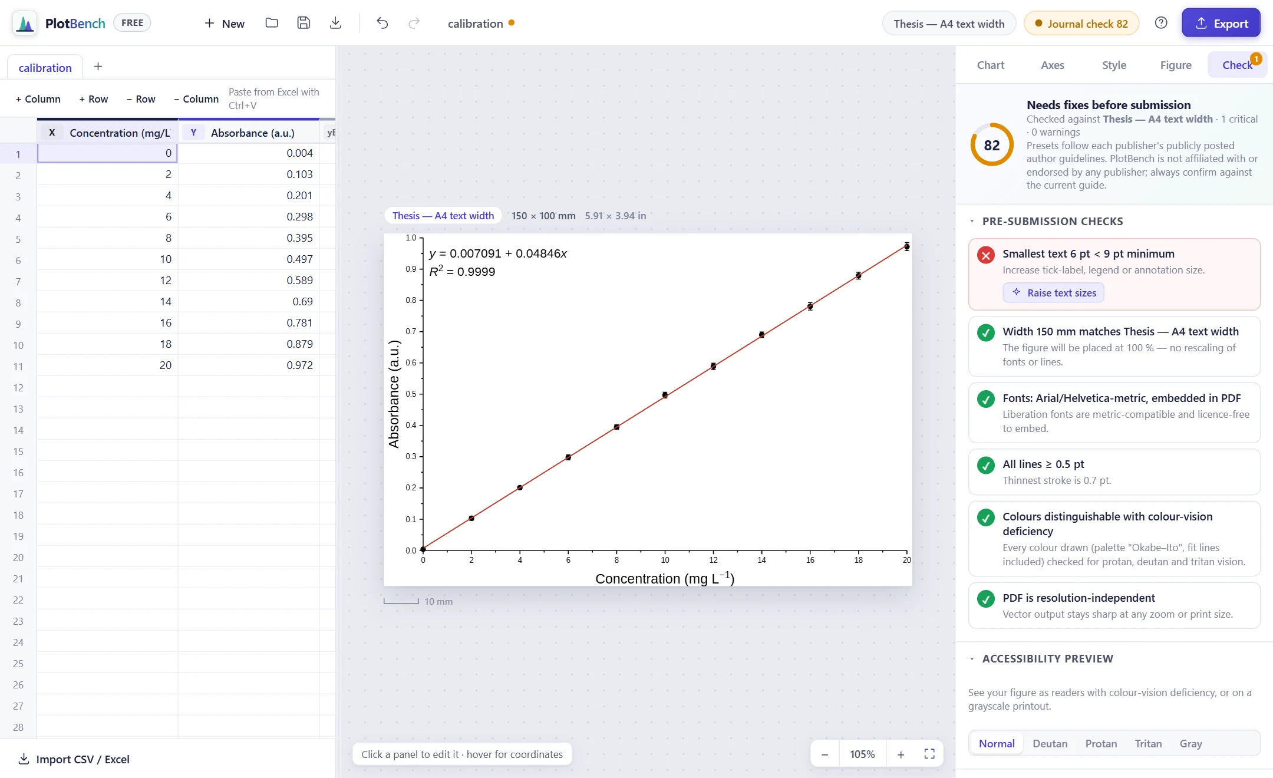Click the 82 score ring
The height and width of the screenshot is (778, 1273).
(x=992, y=145)
